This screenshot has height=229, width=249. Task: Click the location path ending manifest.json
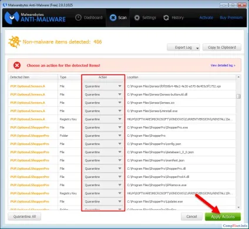[156, 160]
